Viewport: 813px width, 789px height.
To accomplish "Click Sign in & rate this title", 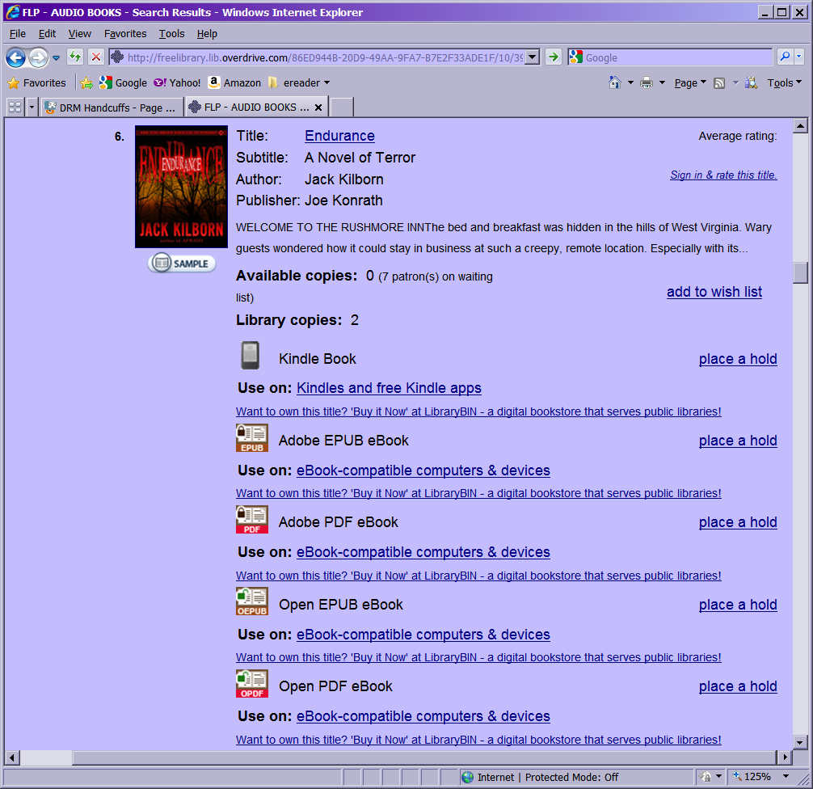I will (723, 175).
